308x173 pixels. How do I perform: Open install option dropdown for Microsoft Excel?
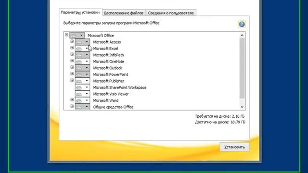coord(82,48)
